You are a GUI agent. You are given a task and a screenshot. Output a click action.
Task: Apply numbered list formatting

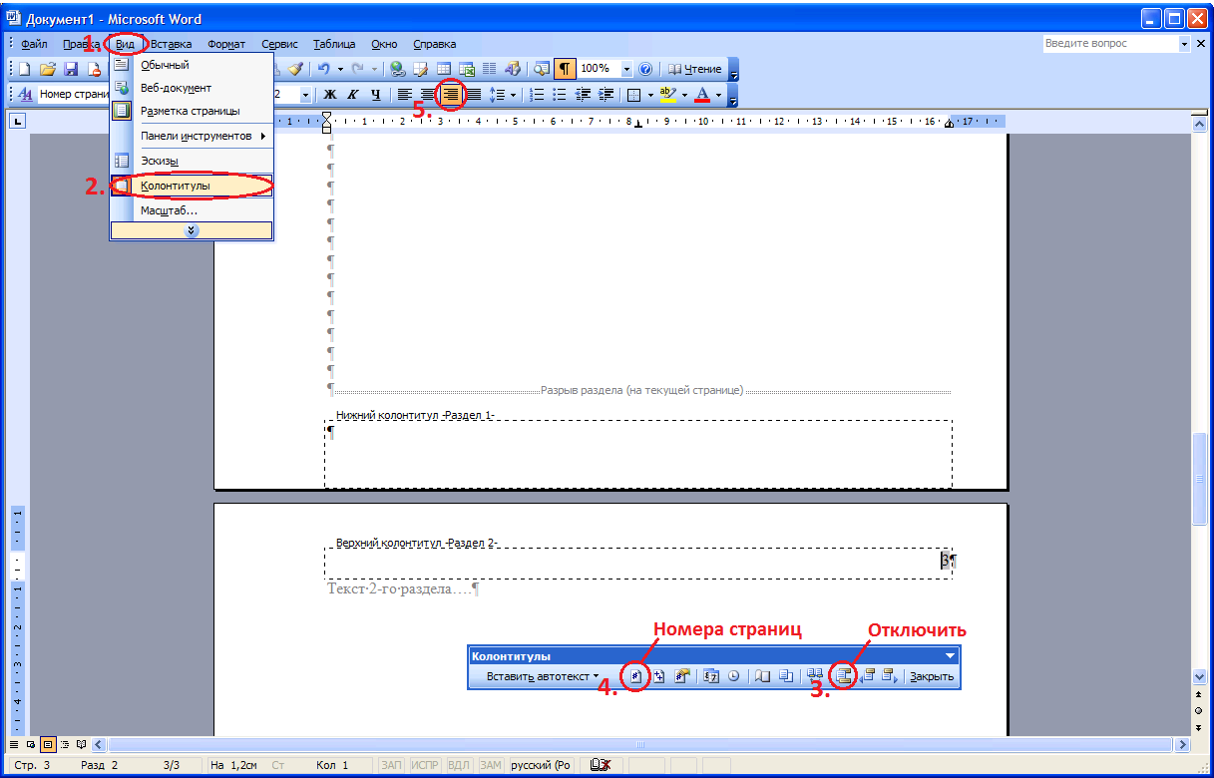[537, 95]
